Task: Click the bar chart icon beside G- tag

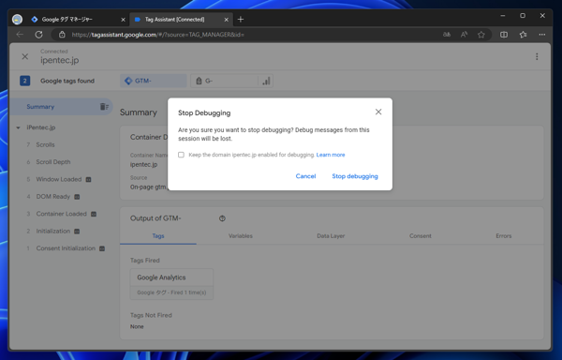Action: click(266, 81)
